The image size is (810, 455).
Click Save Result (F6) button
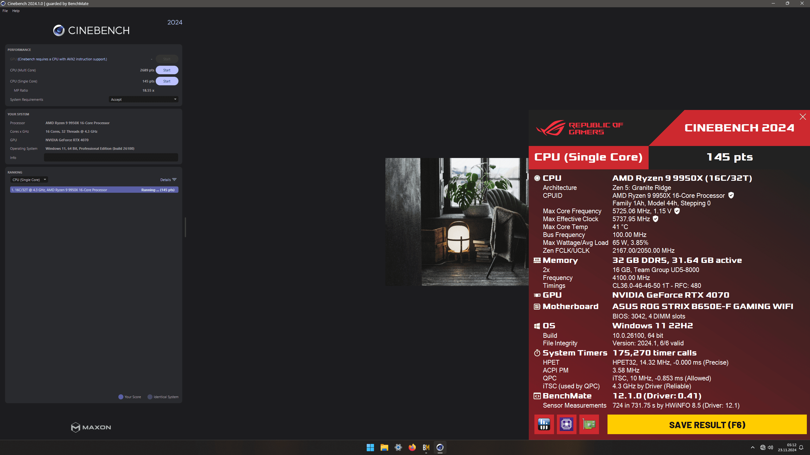coord(707,425)
